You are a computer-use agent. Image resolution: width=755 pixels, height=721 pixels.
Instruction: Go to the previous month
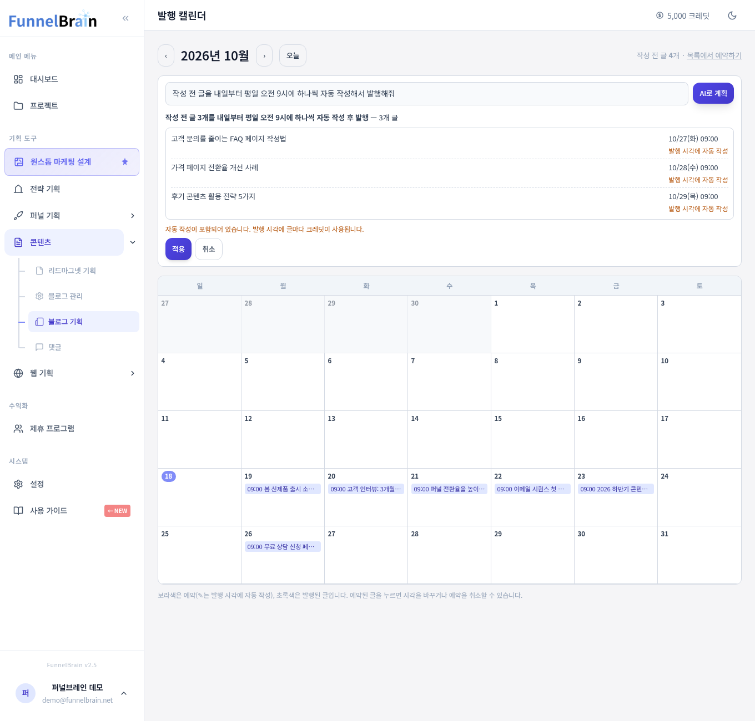tap(166, 55)
